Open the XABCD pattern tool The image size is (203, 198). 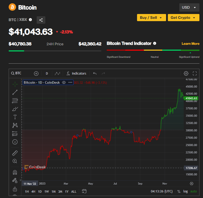[x=15, y=125]
